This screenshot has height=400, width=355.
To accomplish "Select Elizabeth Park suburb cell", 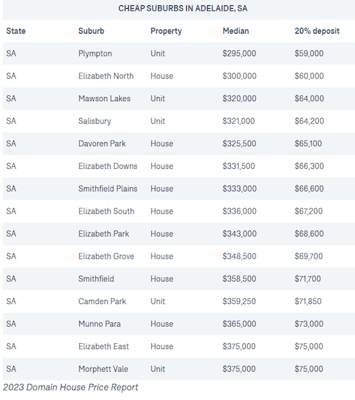I will 104,234.
